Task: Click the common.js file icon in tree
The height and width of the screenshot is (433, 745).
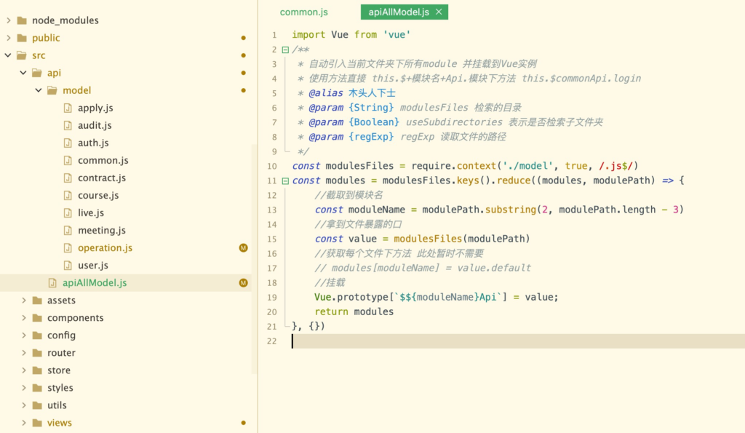Action: point(68,160)
